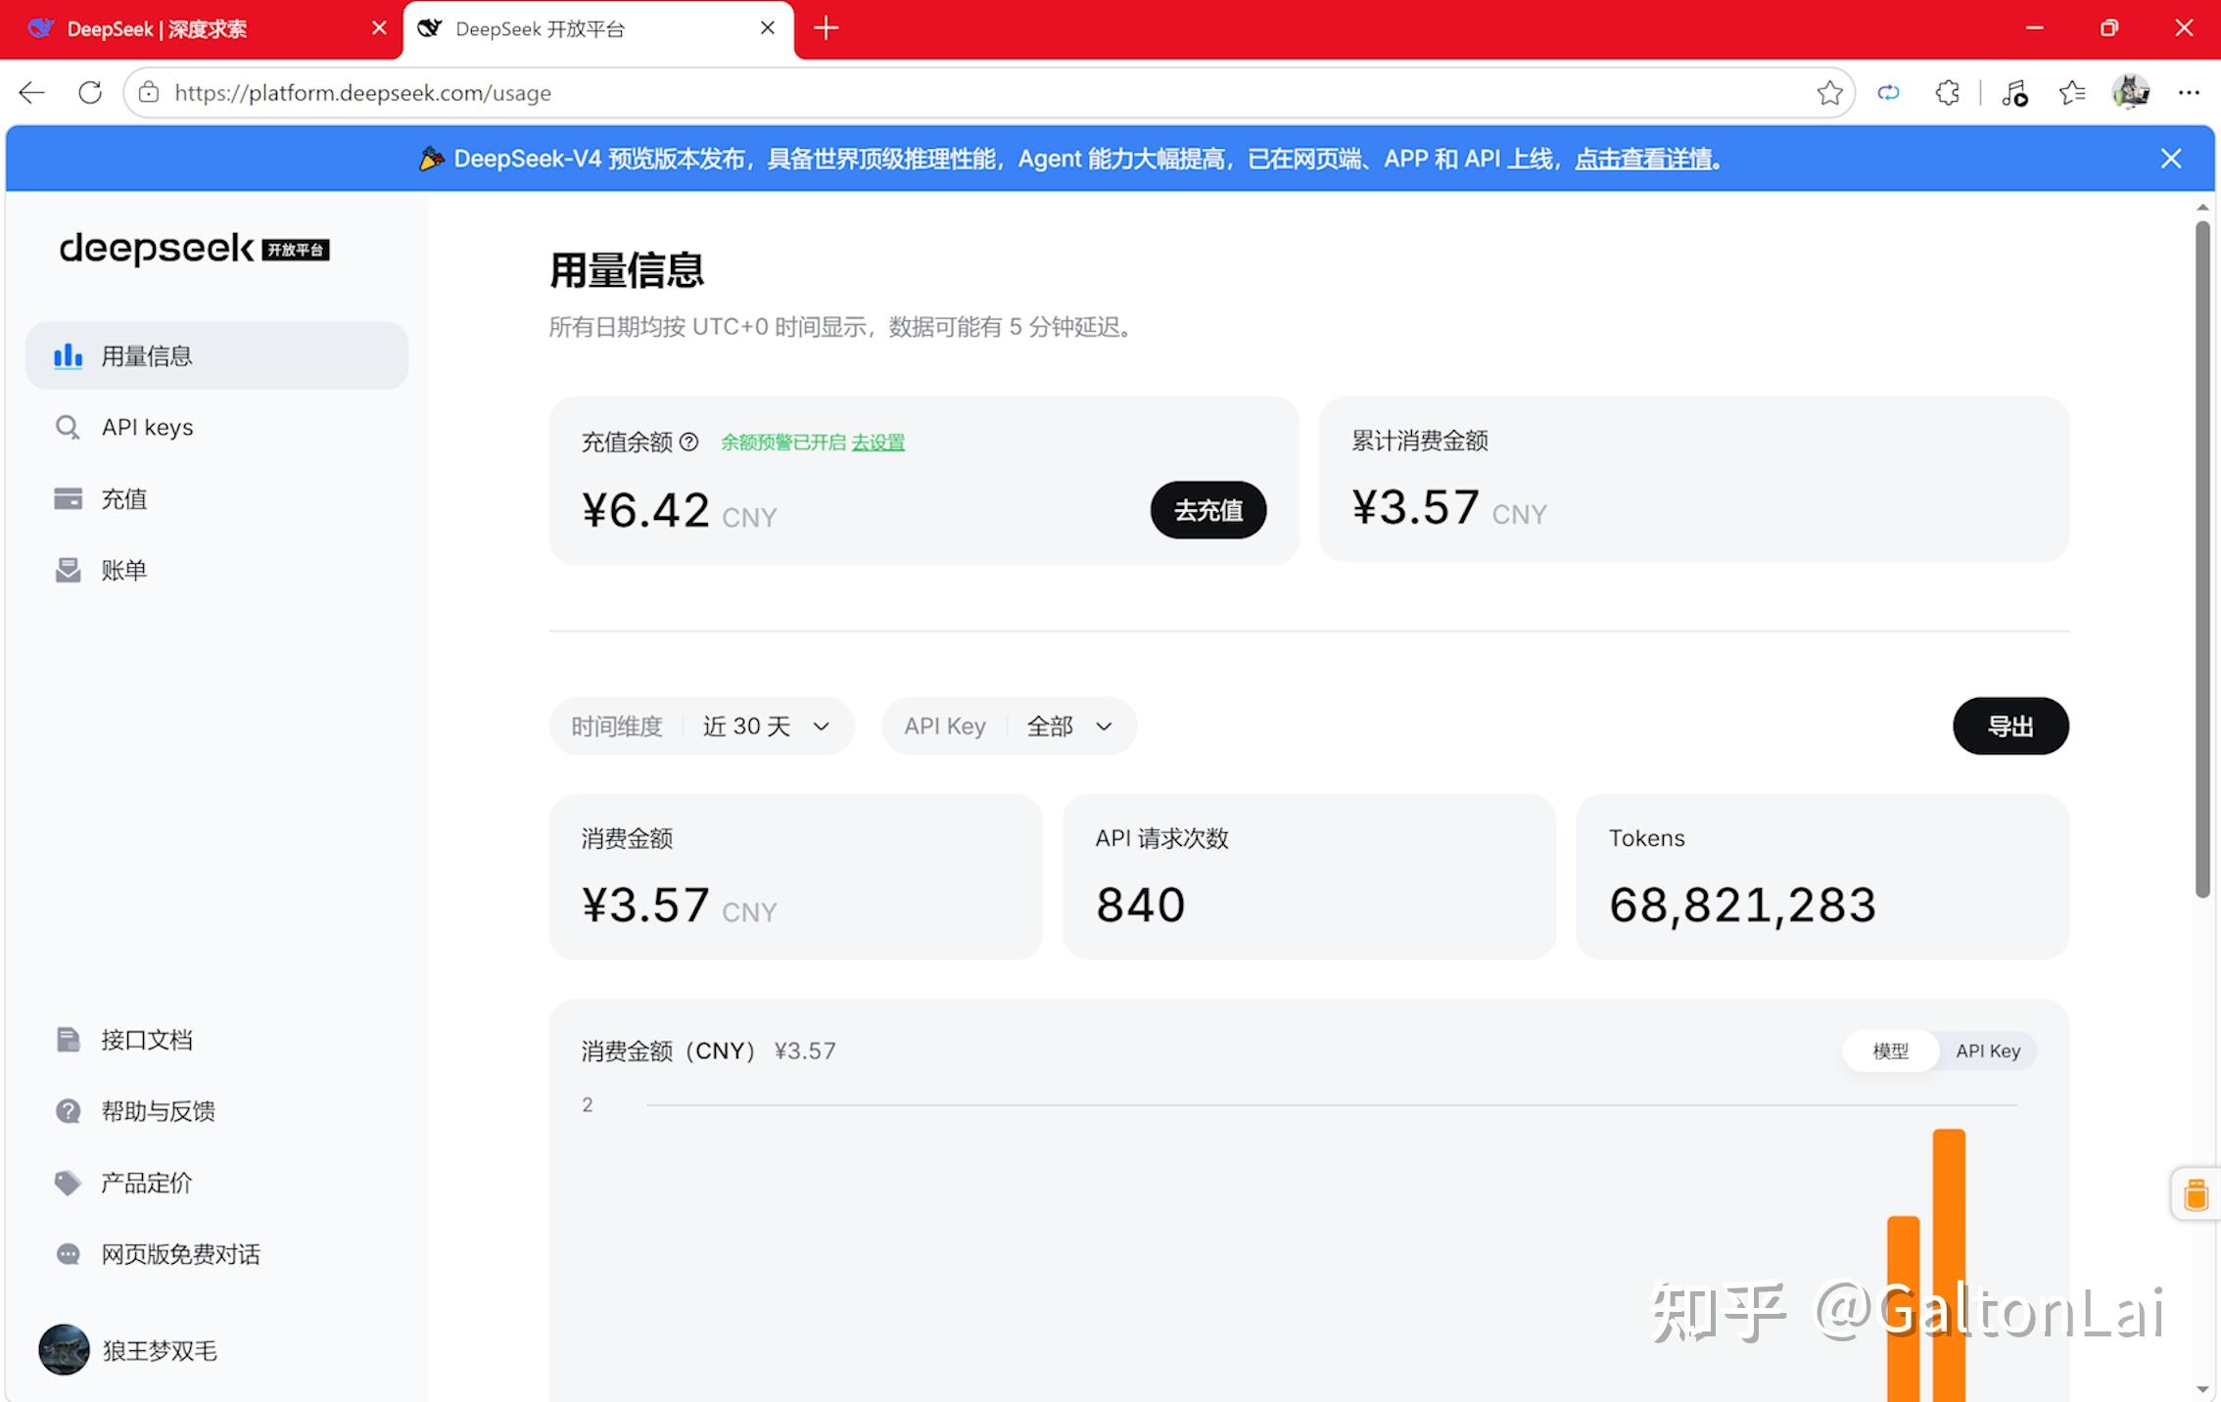Image resolution: width=2221 pixels, height=1402 pixels.
Task: Click the 产品定价 price tag icon
Action: (68, 1182)
